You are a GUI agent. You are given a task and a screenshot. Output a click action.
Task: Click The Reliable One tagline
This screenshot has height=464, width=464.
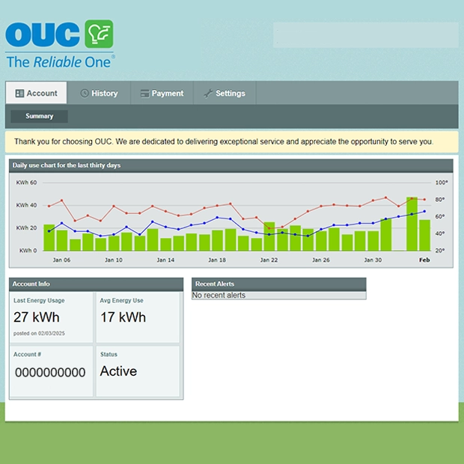[x=60, y=62]
